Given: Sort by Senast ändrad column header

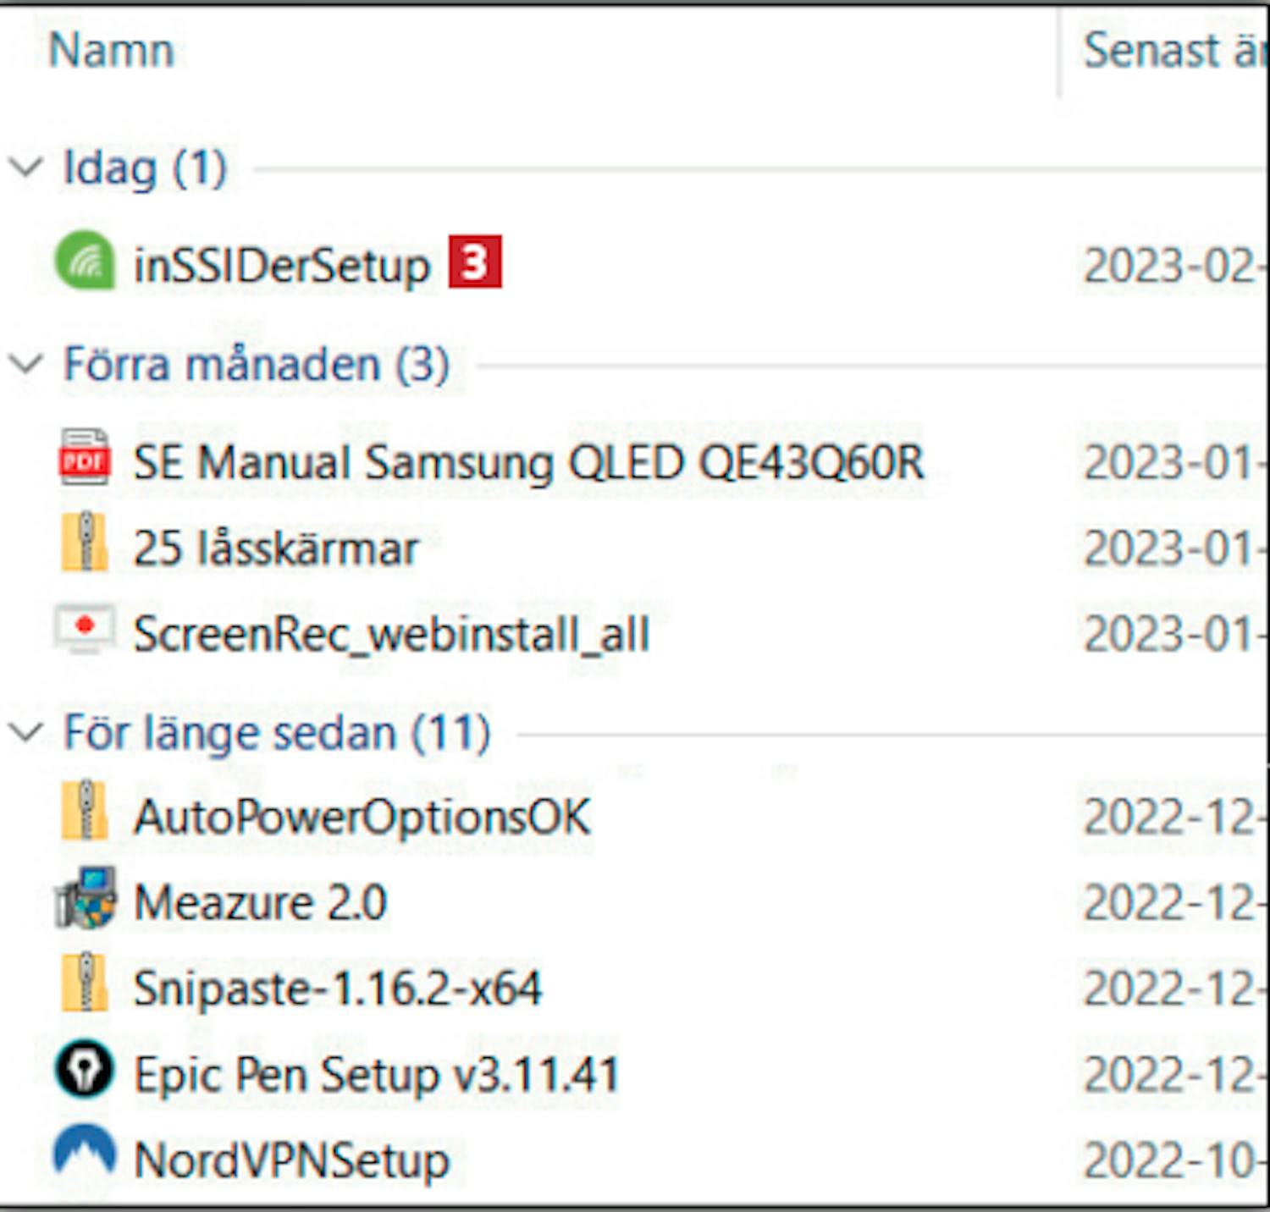Looking at the screenshot, I should coord(1173,51).
